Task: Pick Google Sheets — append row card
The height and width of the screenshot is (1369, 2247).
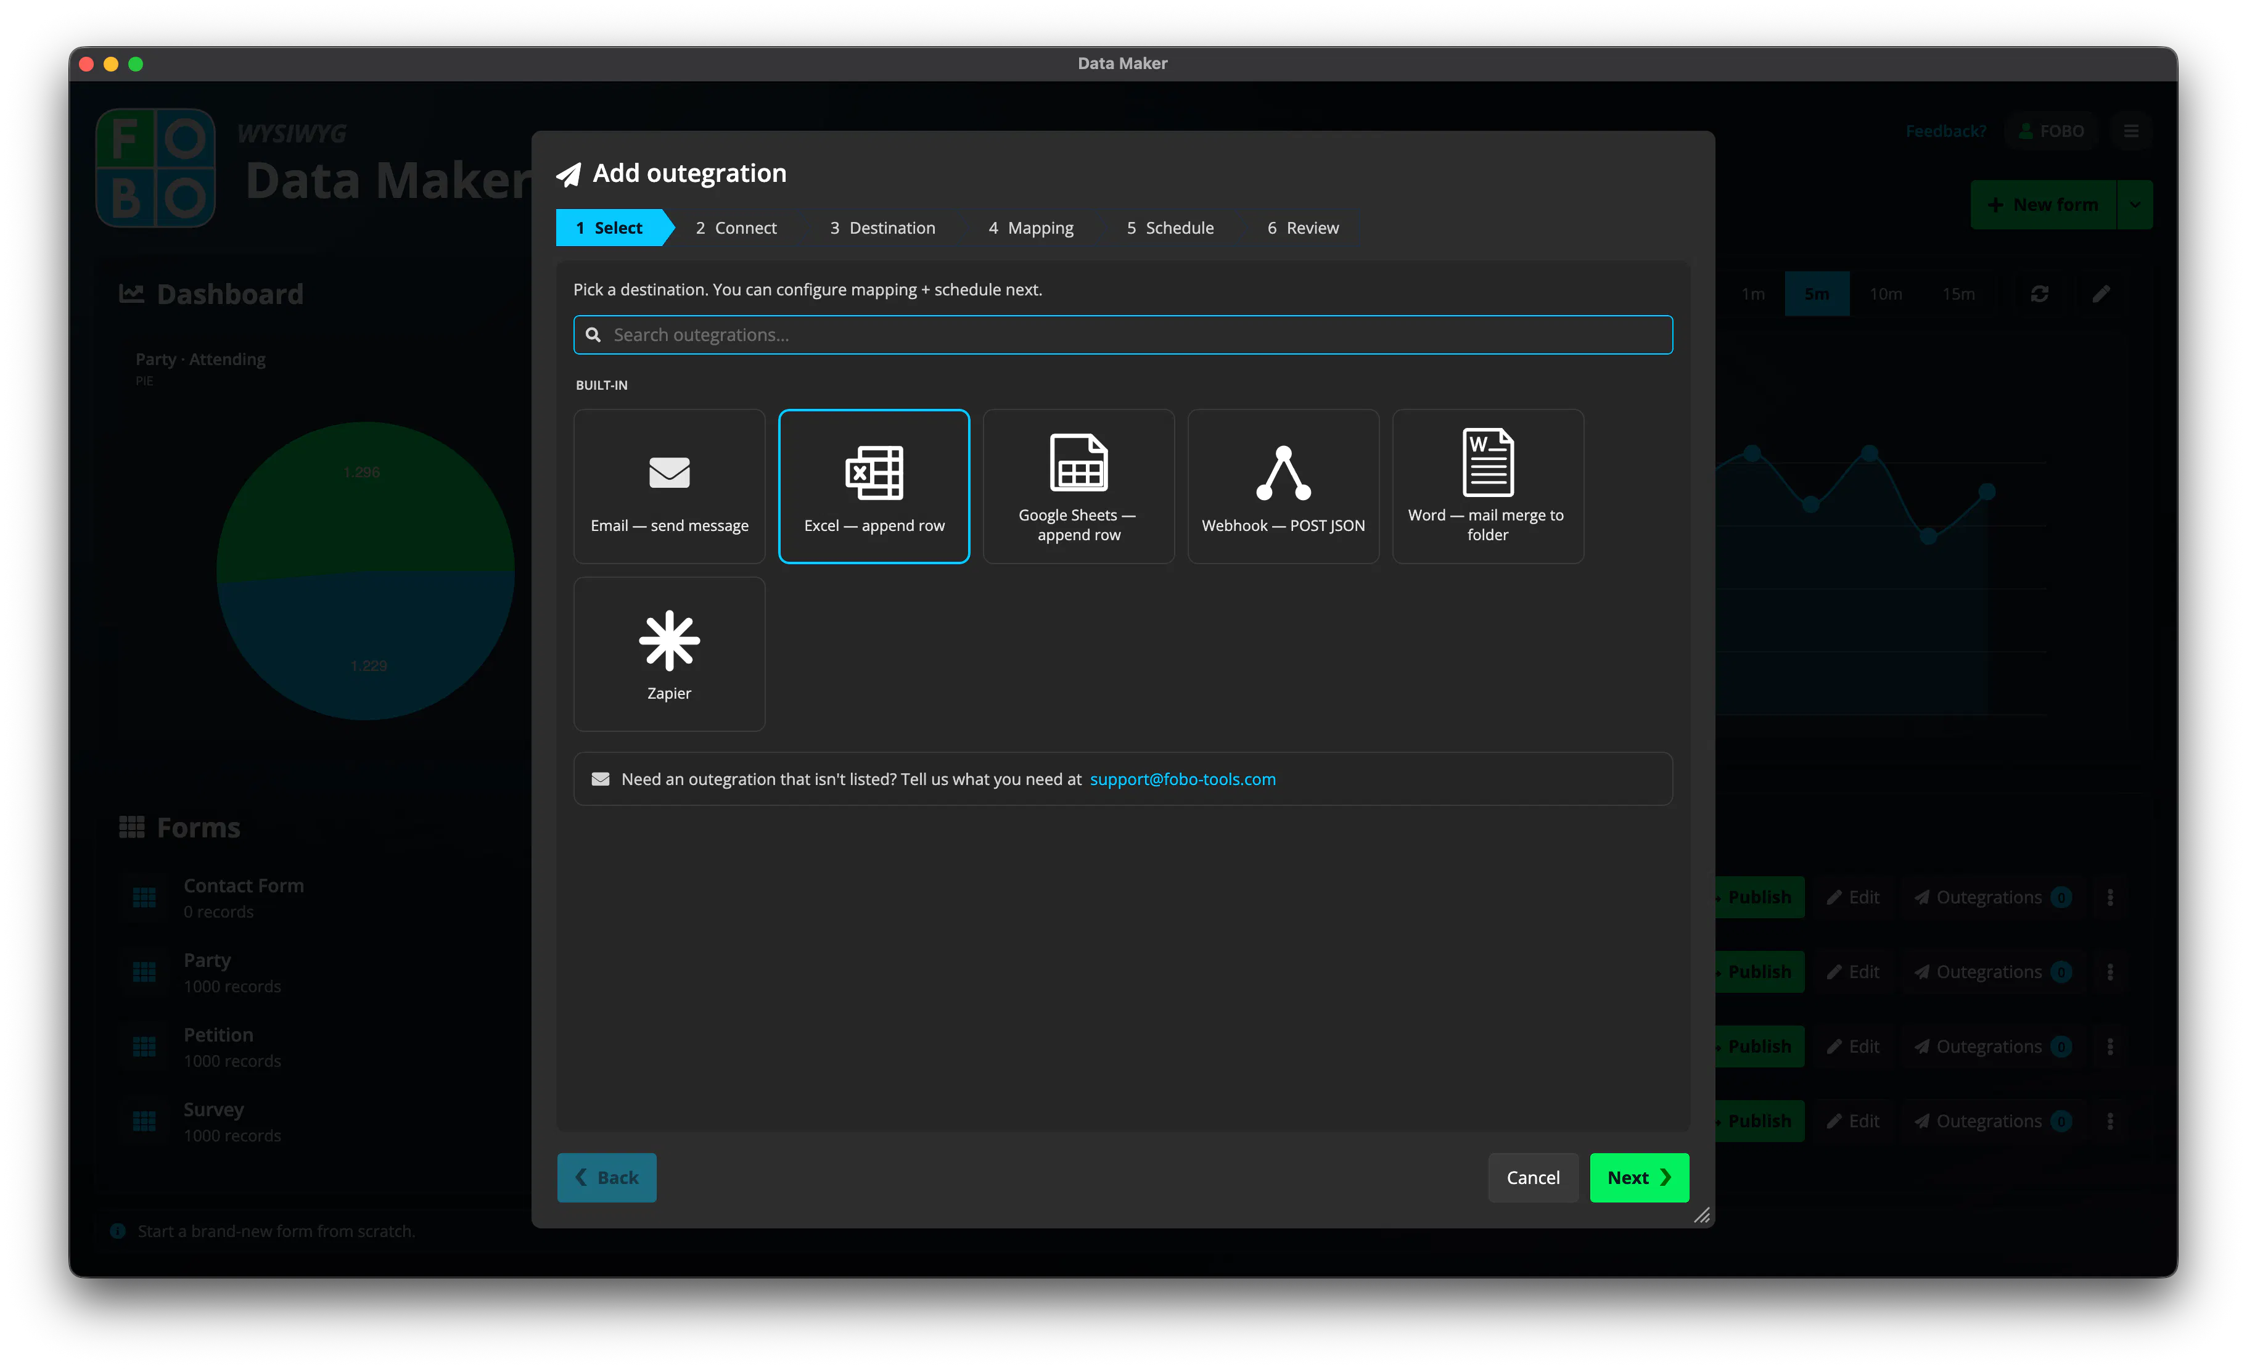Action: point(1078,486)
